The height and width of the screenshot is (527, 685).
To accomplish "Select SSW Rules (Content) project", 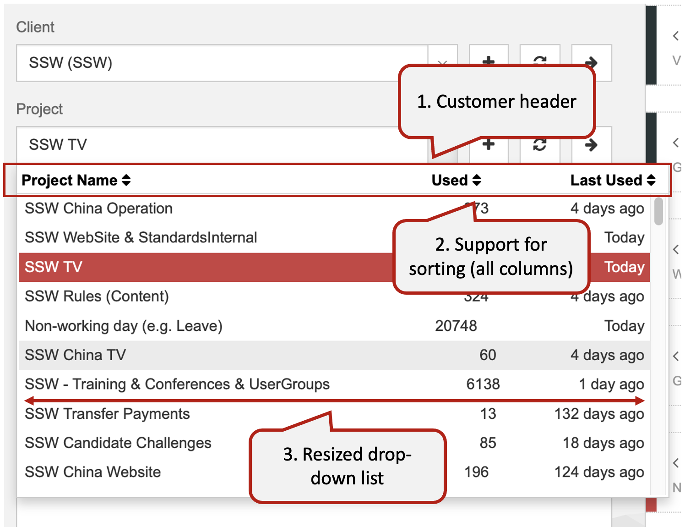I will 97,296.
